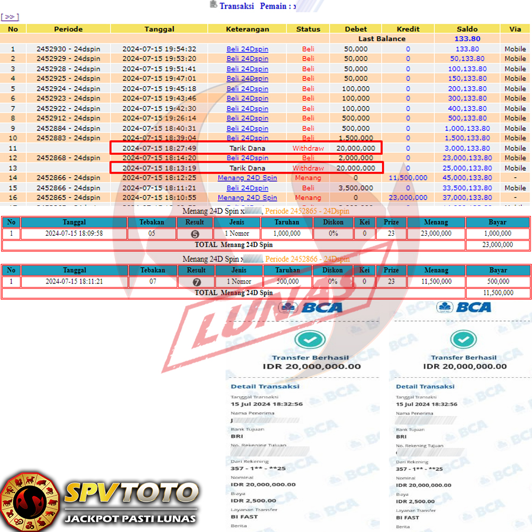Screen dimensions: 532x532
Task: Click the orange Periode 2452865 - 24Dspin text
Action: (x=307, y=211)
